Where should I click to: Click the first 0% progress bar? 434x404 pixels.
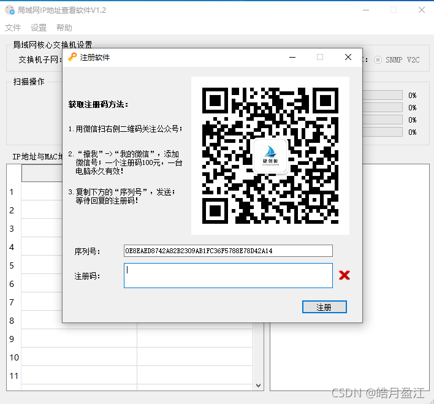tap(383, 95)
